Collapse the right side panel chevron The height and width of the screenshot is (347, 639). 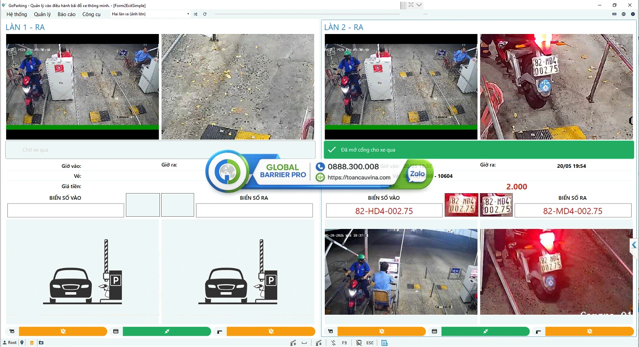[634, 245]
